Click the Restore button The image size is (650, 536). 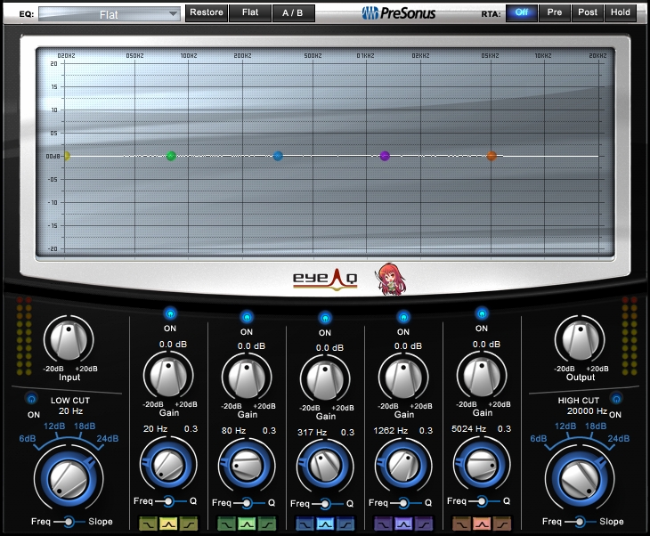(207, 12)
